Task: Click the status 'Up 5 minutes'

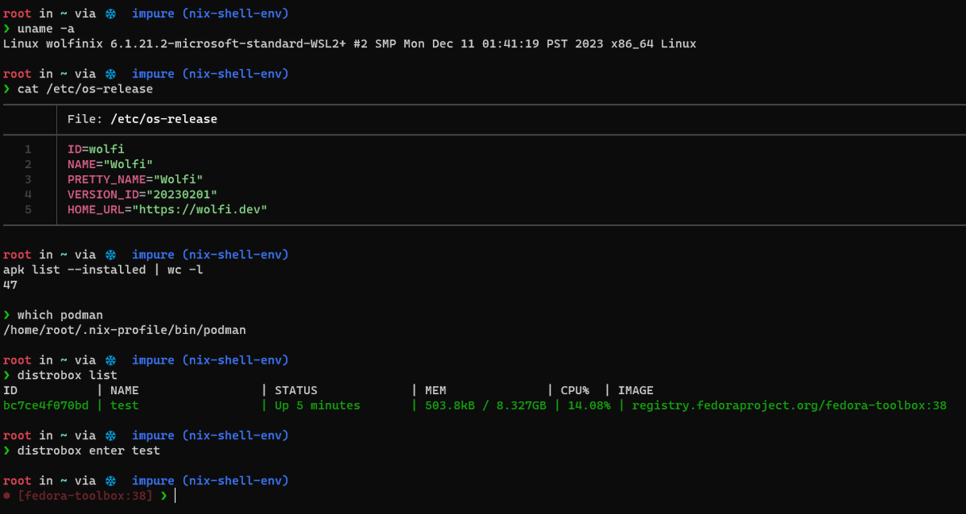Action: [318, 405]
